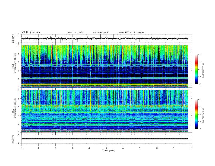Click the "-3" tick on ch.1 color bar
Image resolution: width=215 pixels, height=166 pixels.
200,55
